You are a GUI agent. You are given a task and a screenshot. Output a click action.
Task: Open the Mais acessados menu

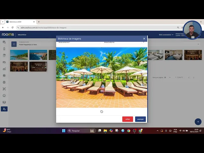point(166,35)
